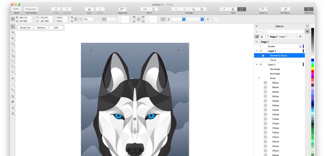The height and width of the screenshot is (156, 325).
Task: Select the Pick tool in the toolbox
Action: coord(13,27)
